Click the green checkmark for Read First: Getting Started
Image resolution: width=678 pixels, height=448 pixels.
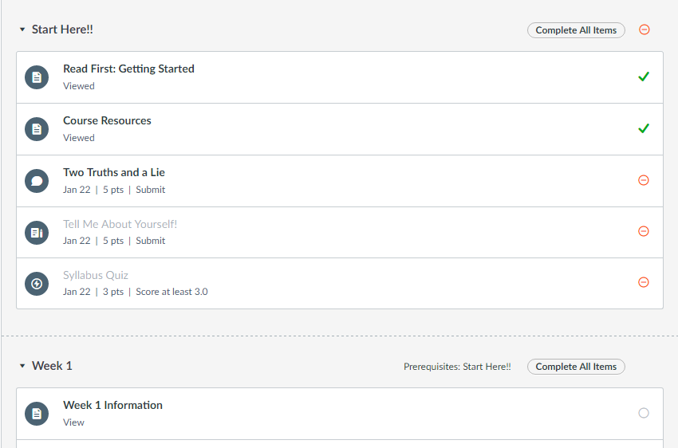[644, 77]
